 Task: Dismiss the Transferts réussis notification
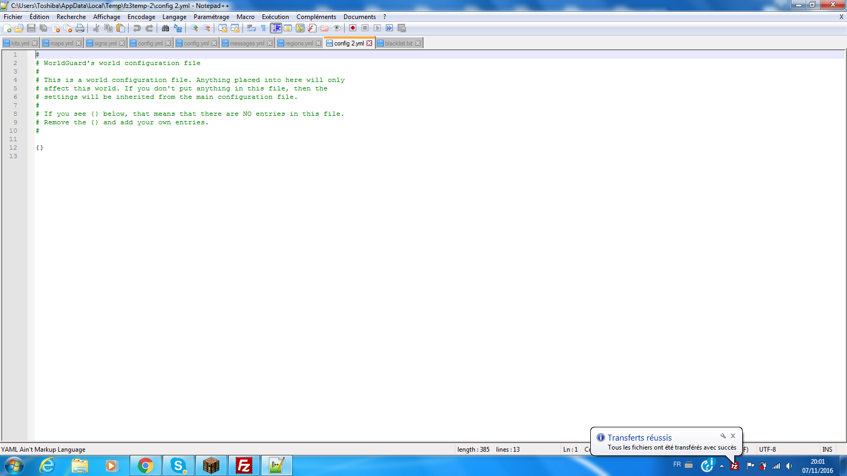[733, 436]
